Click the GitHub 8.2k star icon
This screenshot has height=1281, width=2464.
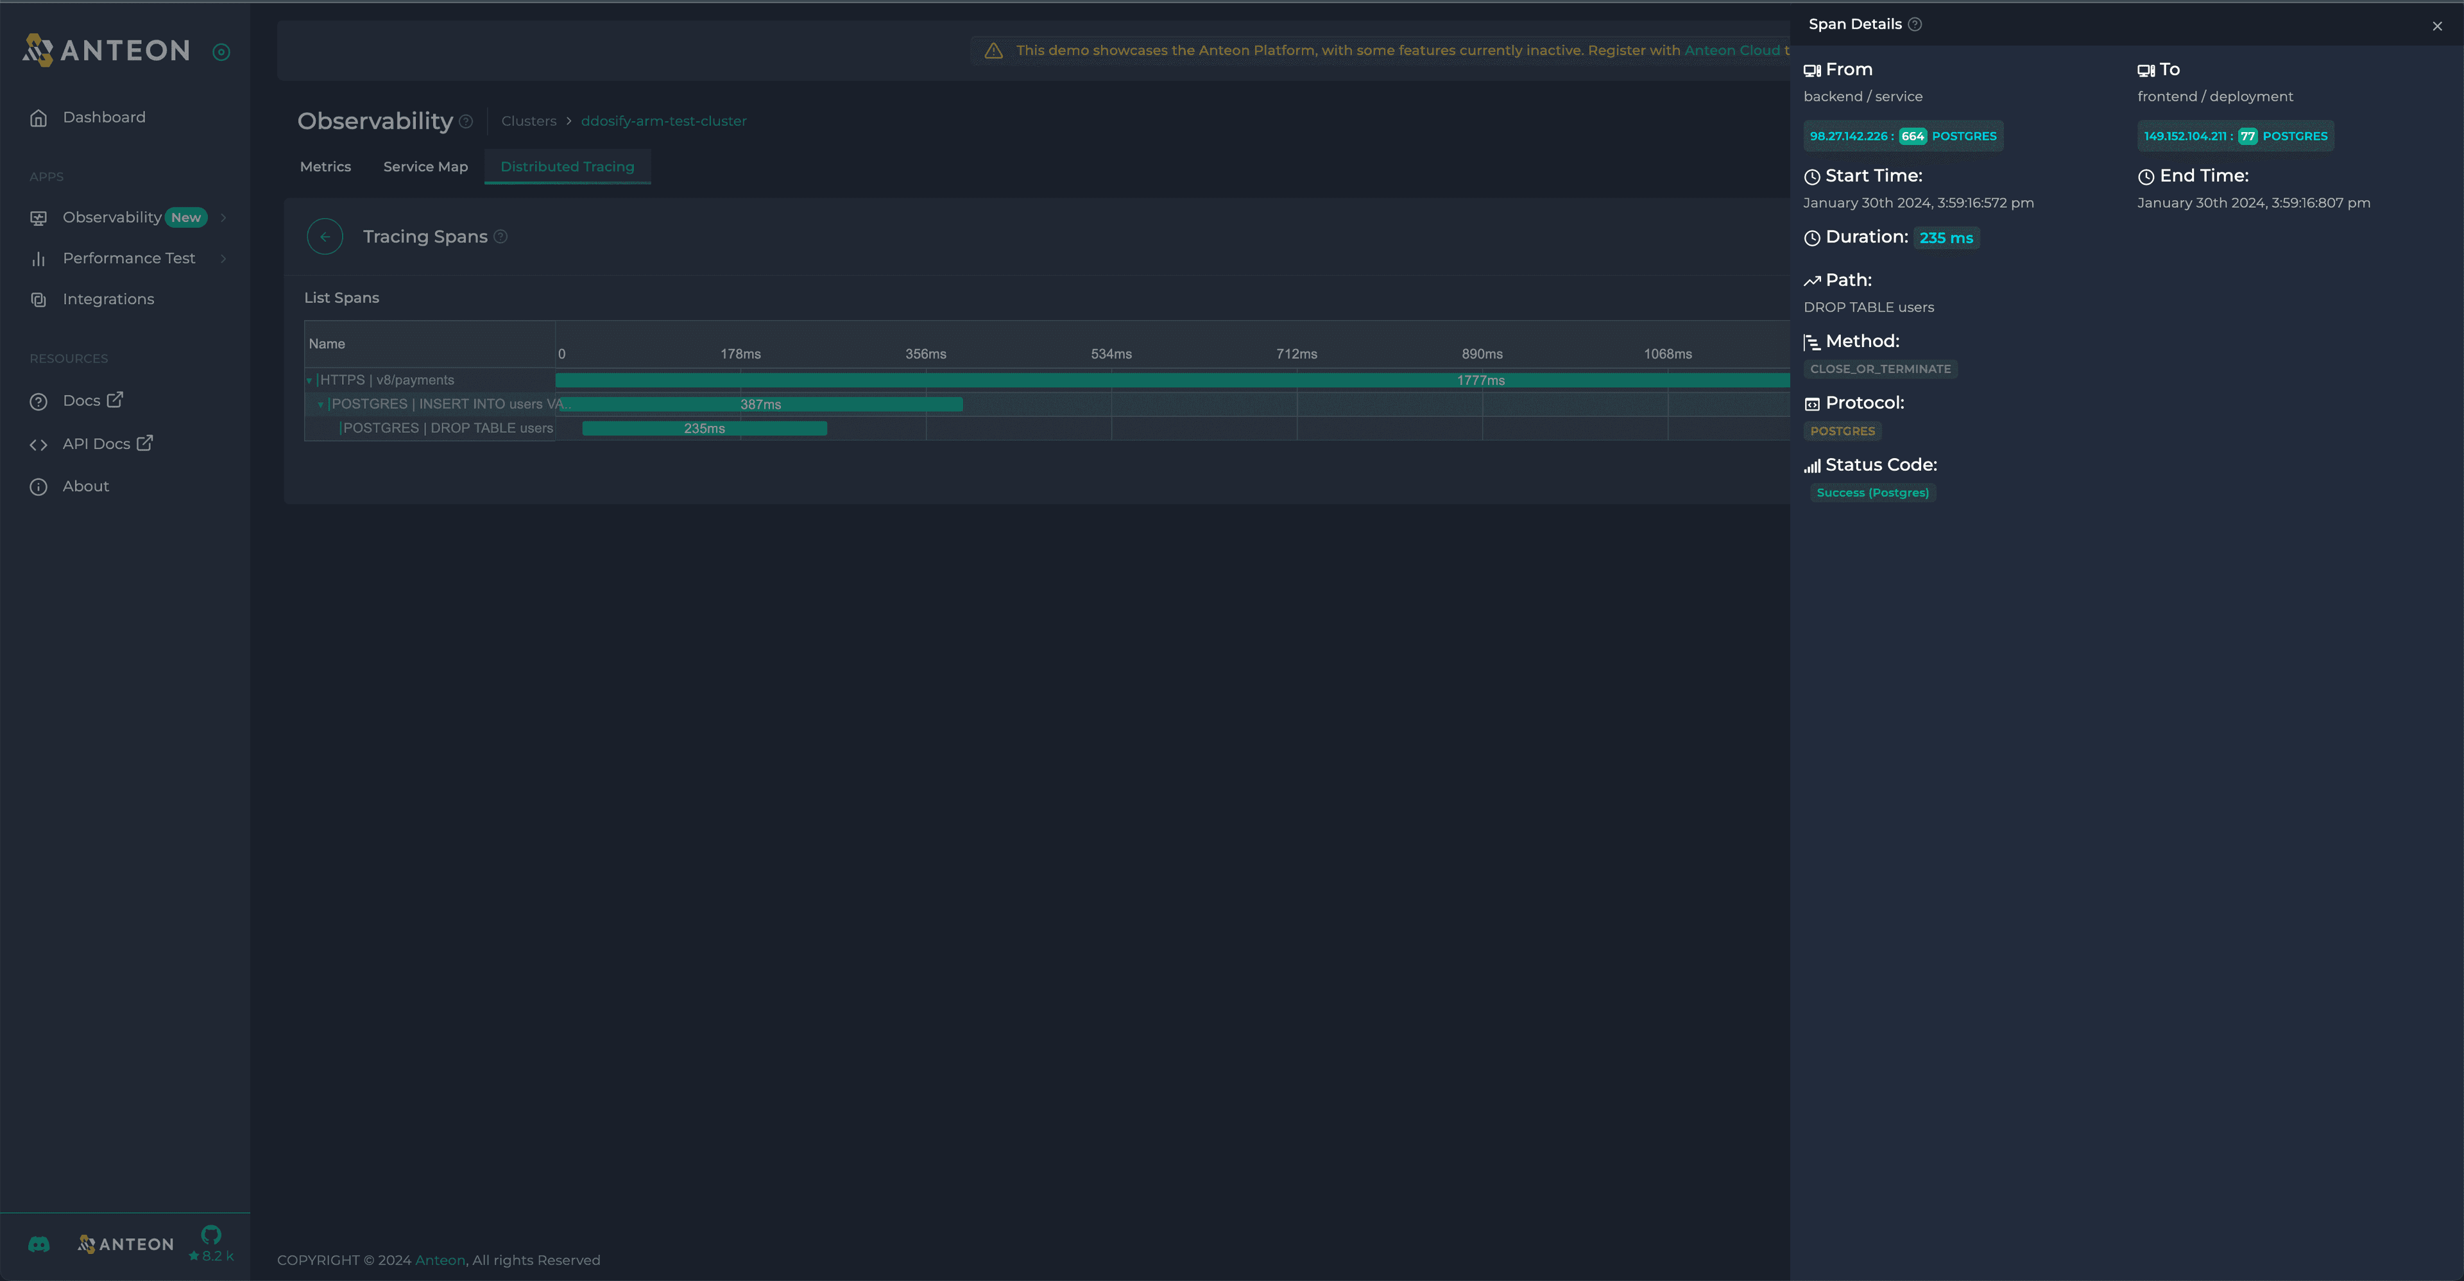tap(209, 1242)
